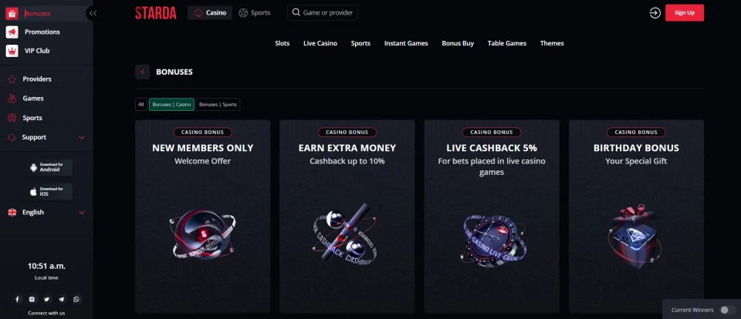Open Live Casino in the top menu
741x319 pixels.
tap(320, 43)
